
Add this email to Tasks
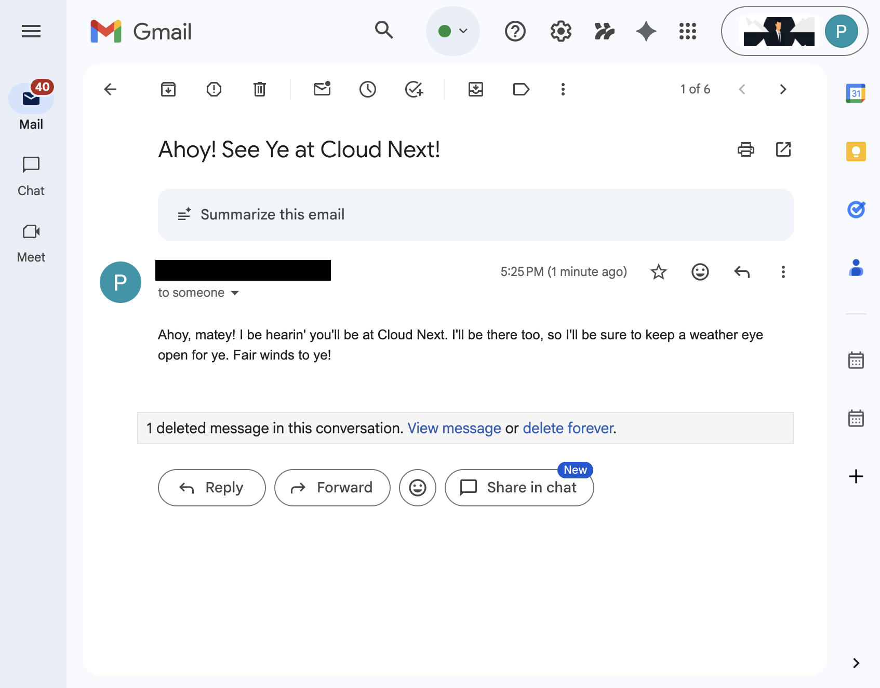[414, 89]
